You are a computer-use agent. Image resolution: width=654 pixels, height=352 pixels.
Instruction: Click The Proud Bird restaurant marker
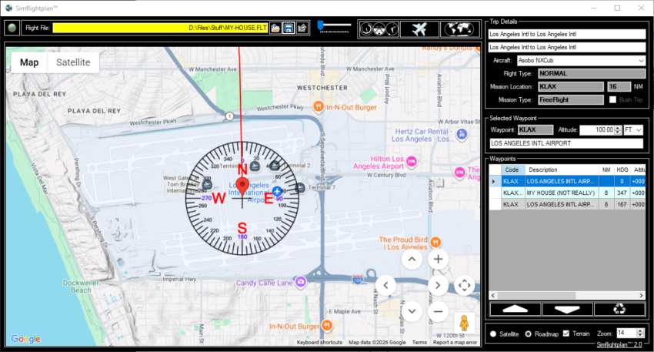coord(435,242)
